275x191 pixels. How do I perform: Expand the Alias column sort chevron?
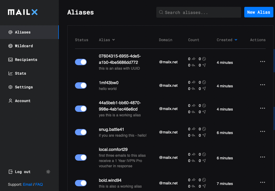(113, 40)
